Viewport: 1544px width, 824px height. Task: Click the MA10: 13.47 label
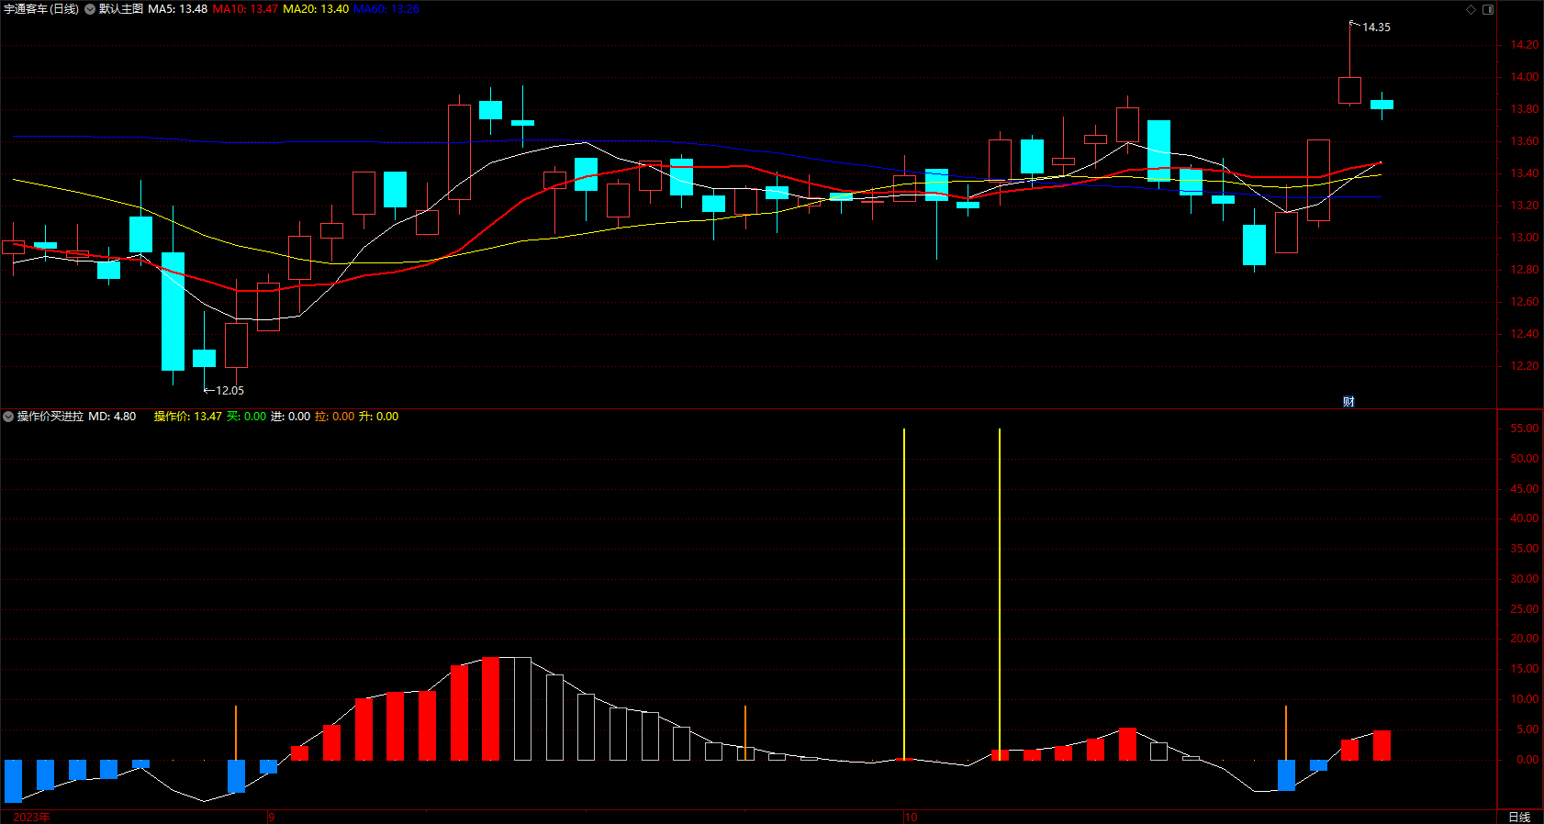[x=245, y=9]
